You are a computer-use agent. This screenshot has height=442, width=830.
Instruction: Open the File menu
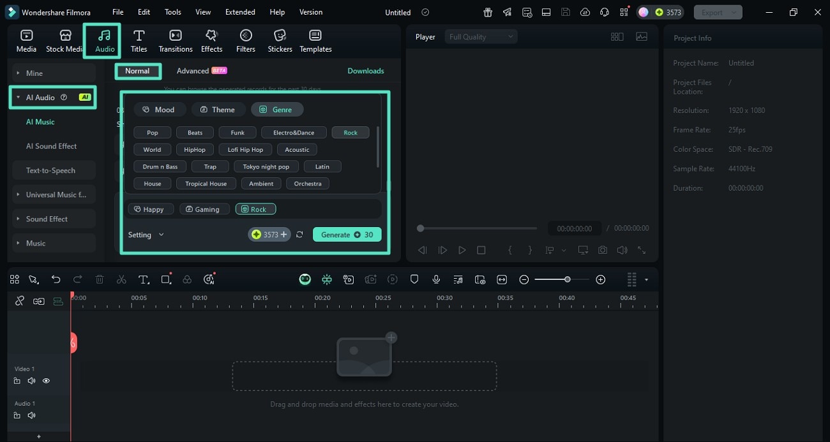[118, 12]
